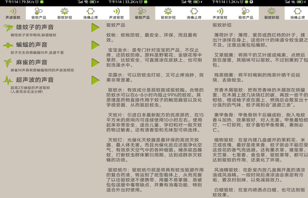This screenshot has width=308, height=198.
Task: Click the battery indicator in the status bar
Action: 93,2
